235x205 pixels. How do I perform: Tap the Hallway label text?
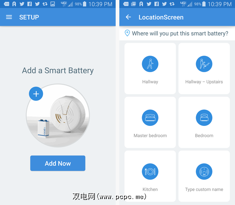pos(150,82)
